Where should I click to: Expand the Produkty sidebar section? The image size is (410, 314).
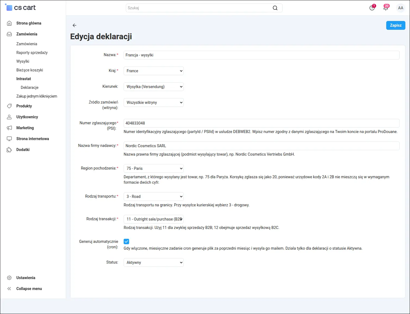click(x=24, y=106)
